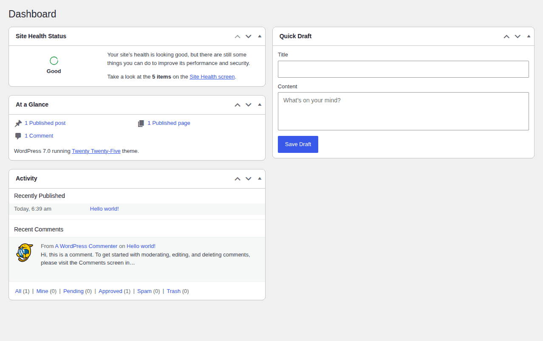Click the Save Draft button
This screenshot has width=543, height=341.
click(298, 144)
